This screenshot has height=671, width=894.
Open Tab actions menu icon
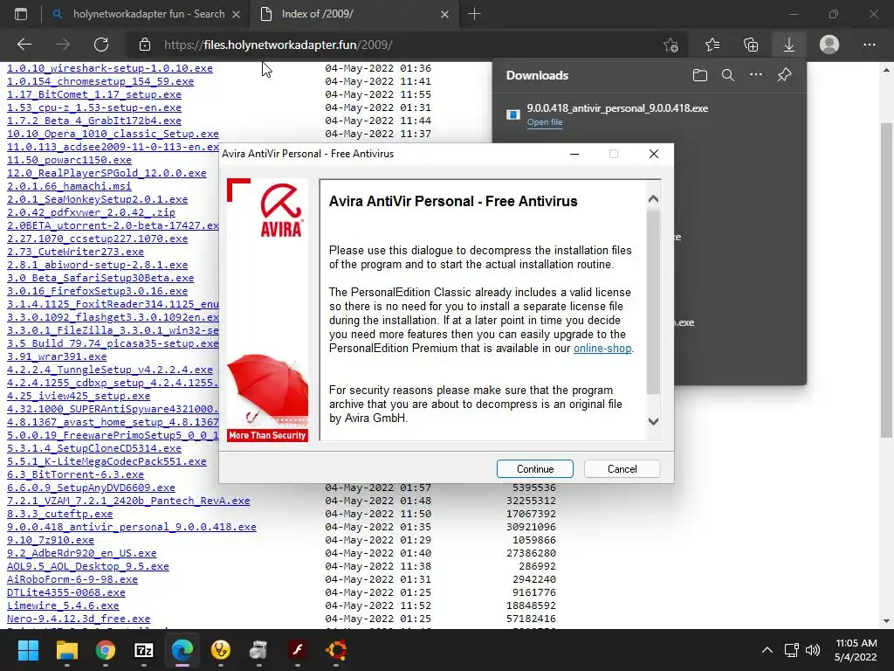tap(21, 14)
